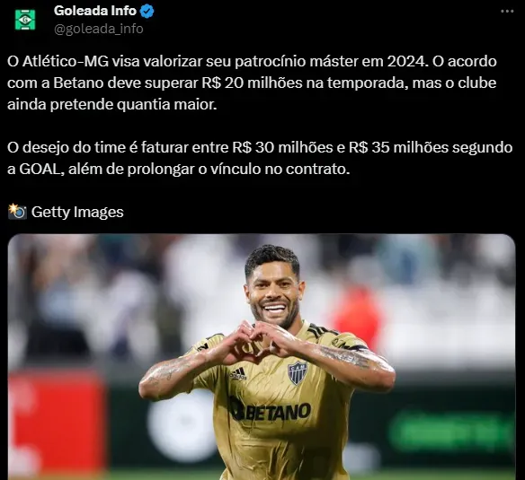The height and width of the screenshot is (480, 525).
Task: Click the Atlético-MG crest on the shirt
Action: (298, 372)
